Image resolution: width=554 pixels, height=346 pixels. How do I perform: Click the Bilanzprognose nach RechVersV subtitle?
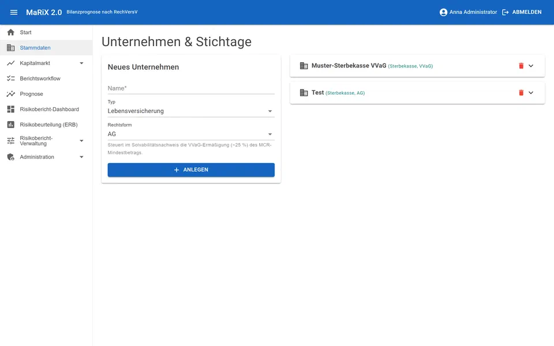pos(102,12)
